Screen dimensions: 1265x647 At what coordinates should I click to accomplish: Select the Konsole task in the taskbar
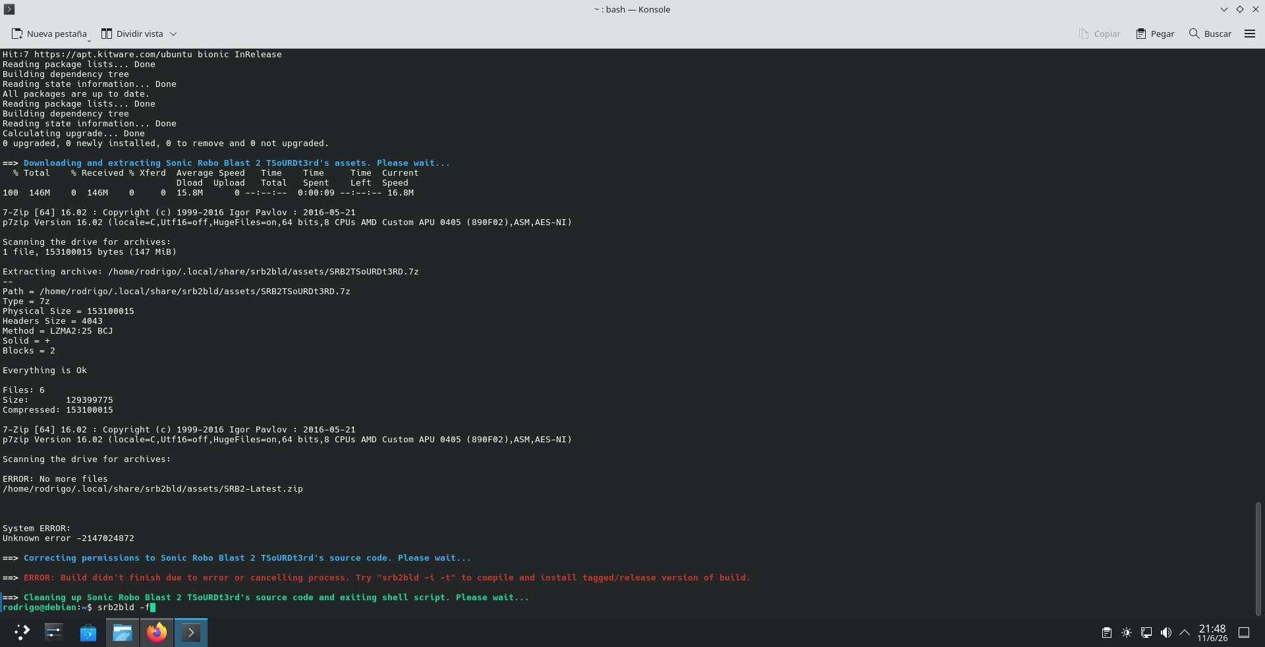[x=191, y=633]
